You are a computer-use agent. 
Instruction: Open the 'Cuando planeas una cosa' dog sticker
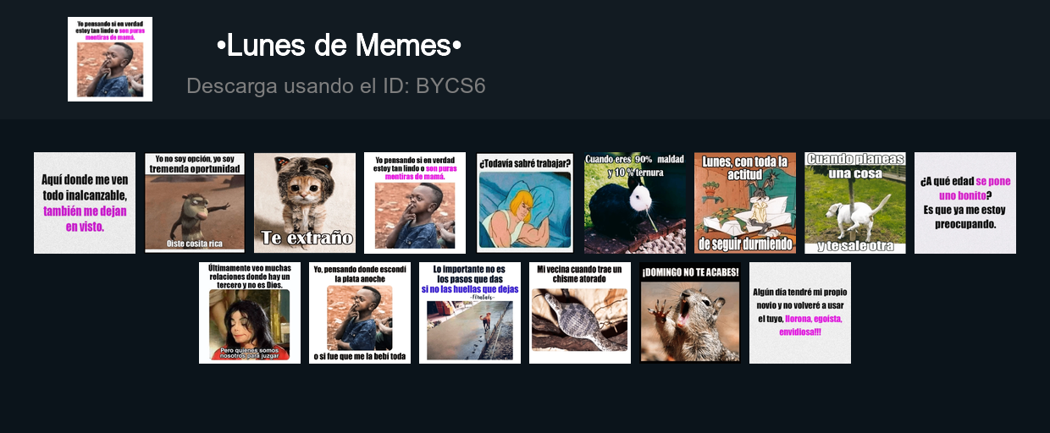click(x=855, y=203)
